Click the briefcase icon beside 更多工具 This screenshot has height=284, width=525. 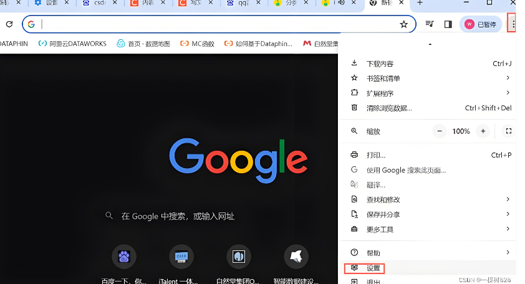coord(354,229)
